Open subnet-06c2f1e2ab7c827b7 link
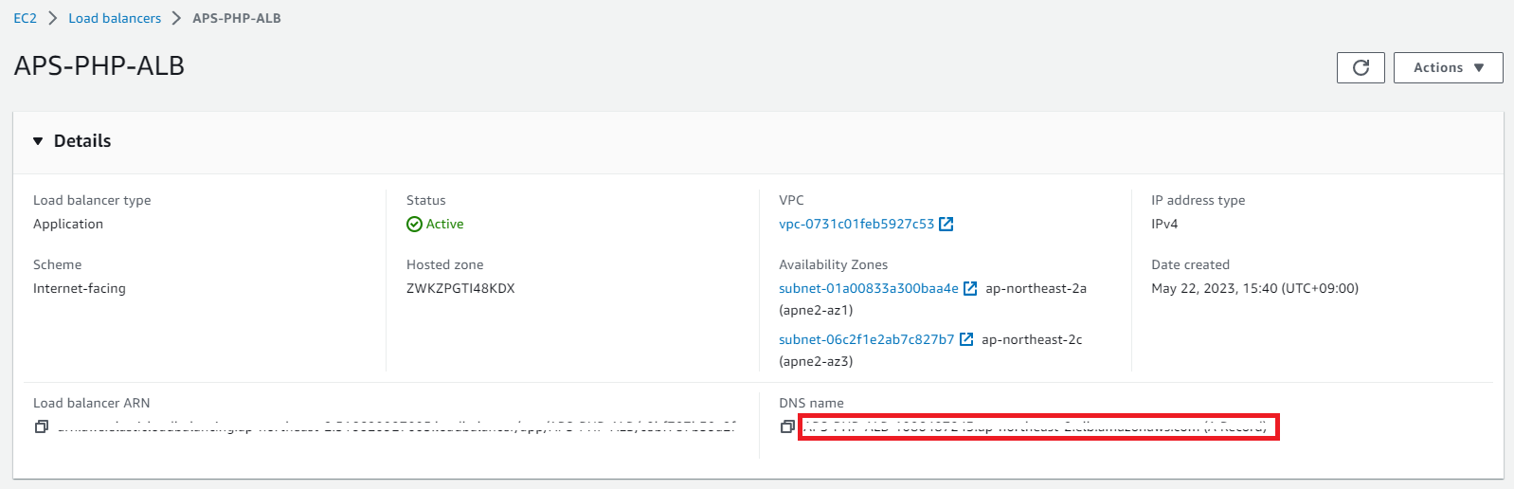This screenshot has width=1514, height=489. pyautogui.click(x=867, y=339)
